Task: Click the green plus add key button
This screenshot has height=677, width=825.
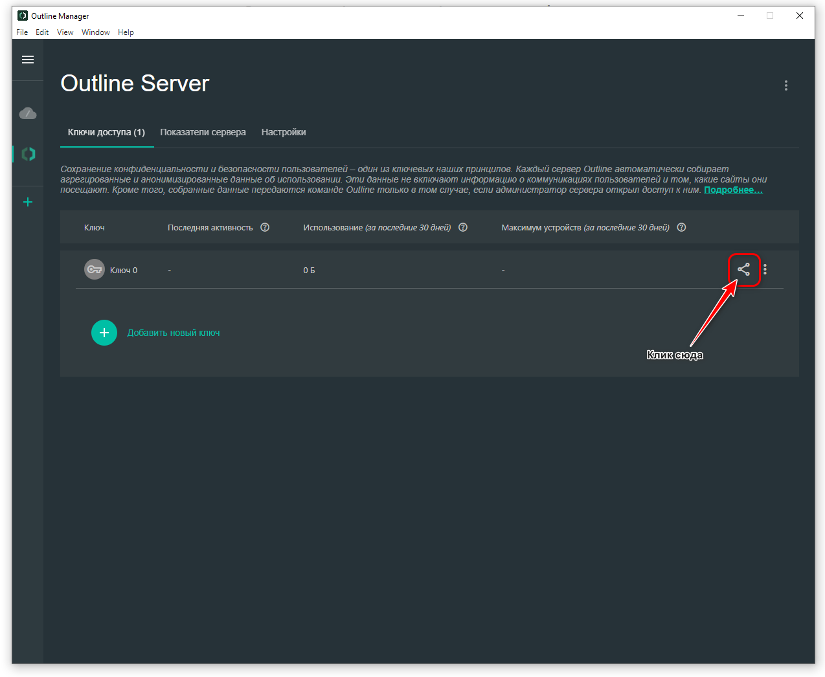Action: pos(104,333)
